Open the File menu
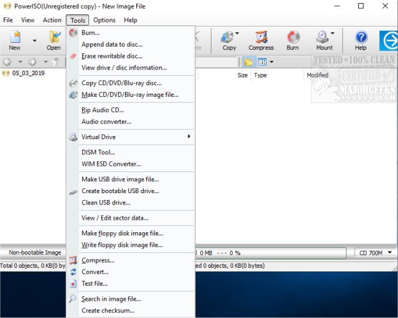The width and height of the screenshot is (398, 318). click(x=8, y=20)
